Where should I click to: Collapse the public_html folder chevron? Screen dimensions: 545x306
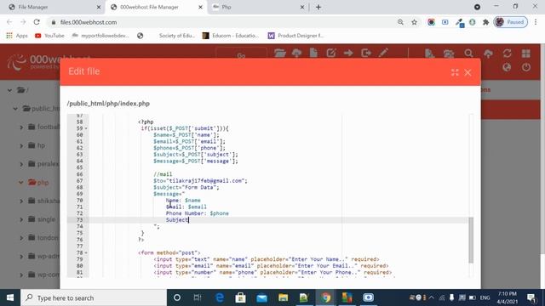(15, 109)
